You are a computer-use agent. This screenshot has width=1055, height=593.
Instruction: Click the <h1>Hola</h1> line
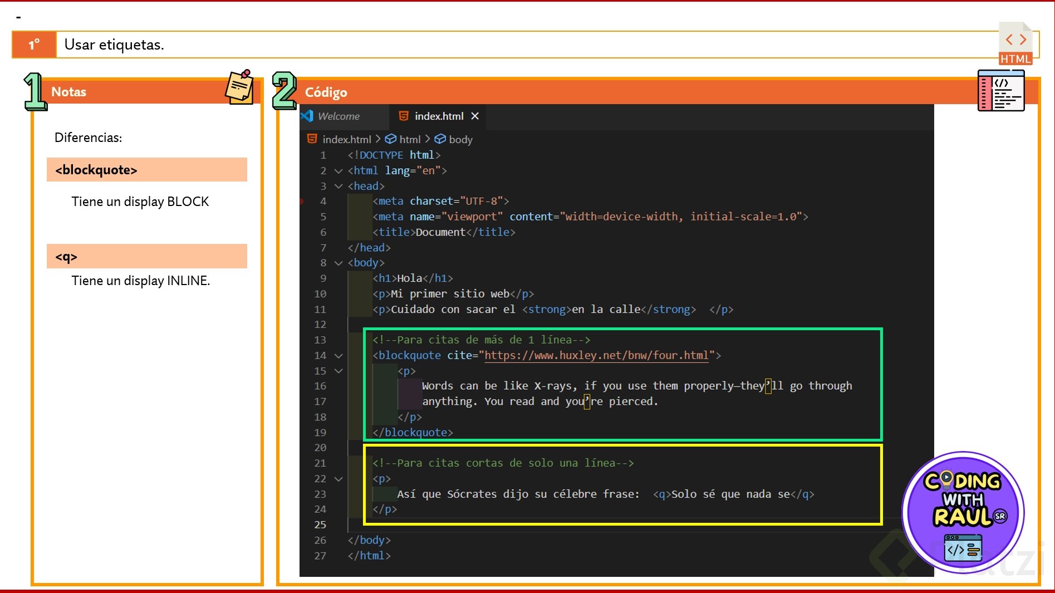(x=413, y=278)
